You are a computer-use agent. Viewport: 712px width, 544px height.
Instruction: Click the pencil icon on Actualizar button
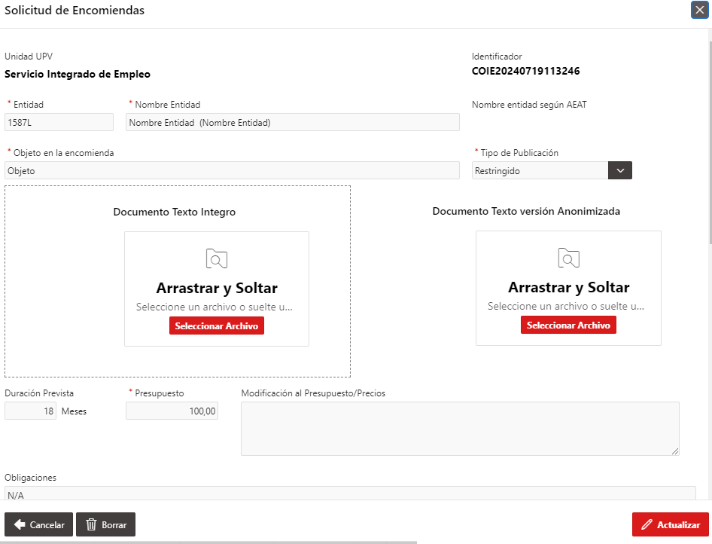[647, 524]
